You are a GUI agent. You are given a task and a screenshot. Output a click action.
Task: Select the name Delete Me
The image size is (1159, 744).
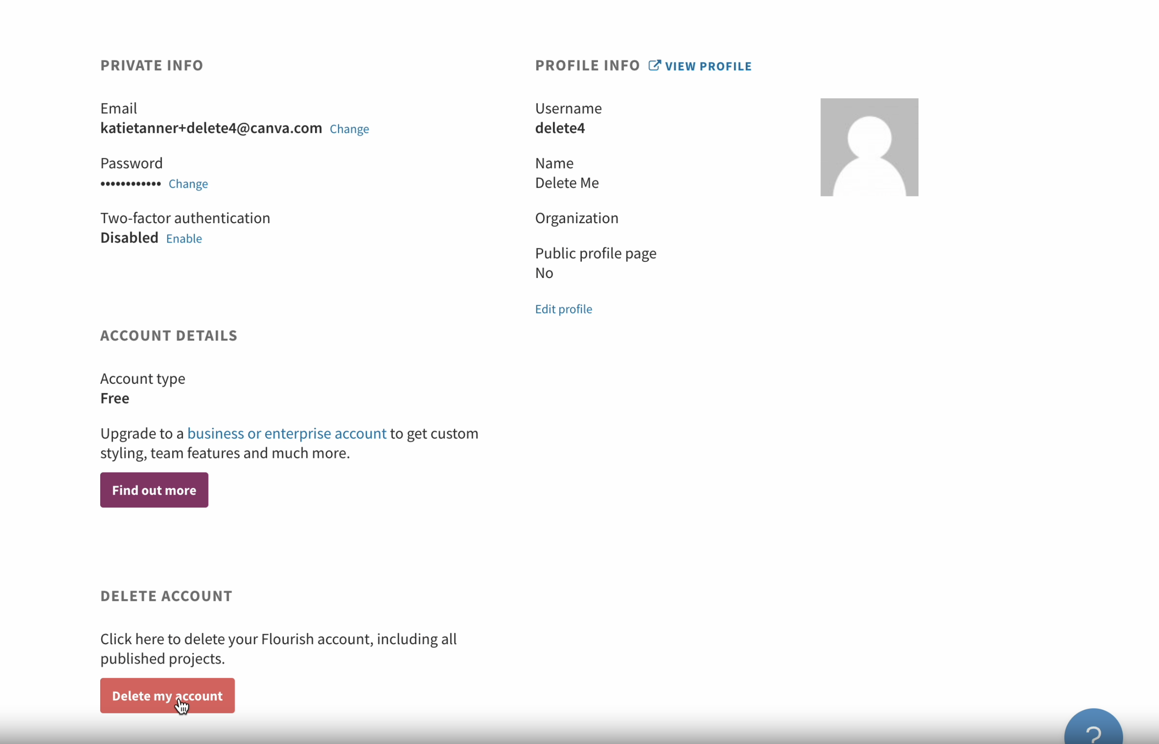(x=567, y=183)
